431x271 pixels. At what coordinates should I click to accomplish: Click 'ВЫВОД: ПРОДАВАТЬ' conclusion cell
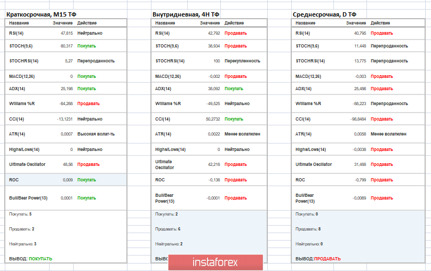[318, 259]
